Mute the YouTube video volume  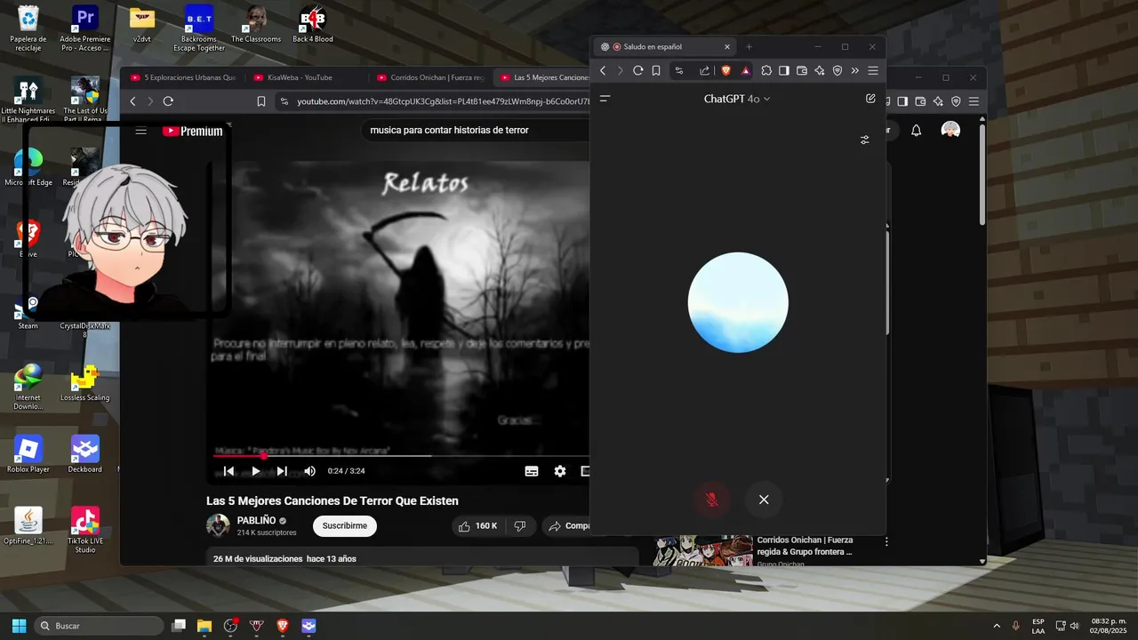coord(309,471)
